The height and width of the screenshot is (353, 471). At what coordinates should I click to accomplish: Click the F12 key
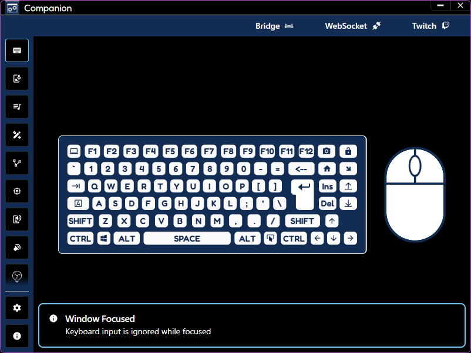click(306, 151)
